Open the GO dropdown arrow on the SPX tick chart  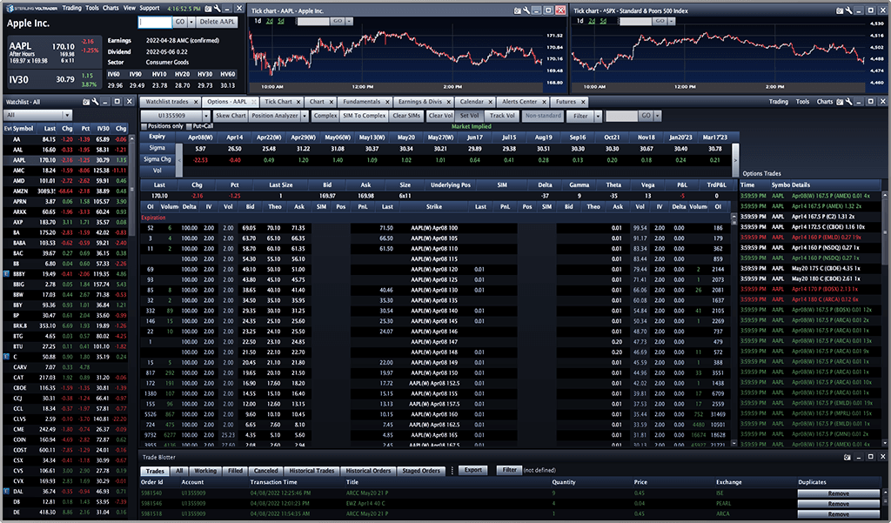tap(672, 21)
